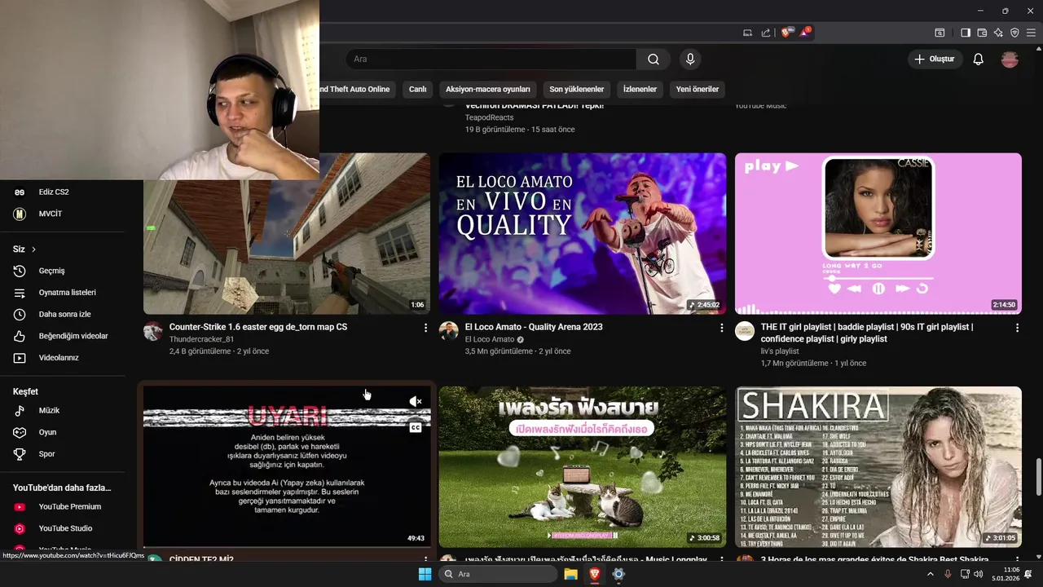Show hidden system tray icons chevron
The image size is (1043, 587).
pos(931,574)
